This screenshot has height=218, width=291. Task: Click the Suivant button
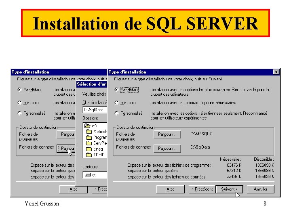pos(230,189)
